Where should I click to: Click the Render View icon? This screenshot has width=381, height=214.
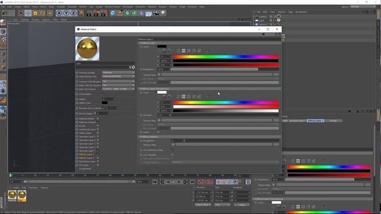click(x=89, y=13)
